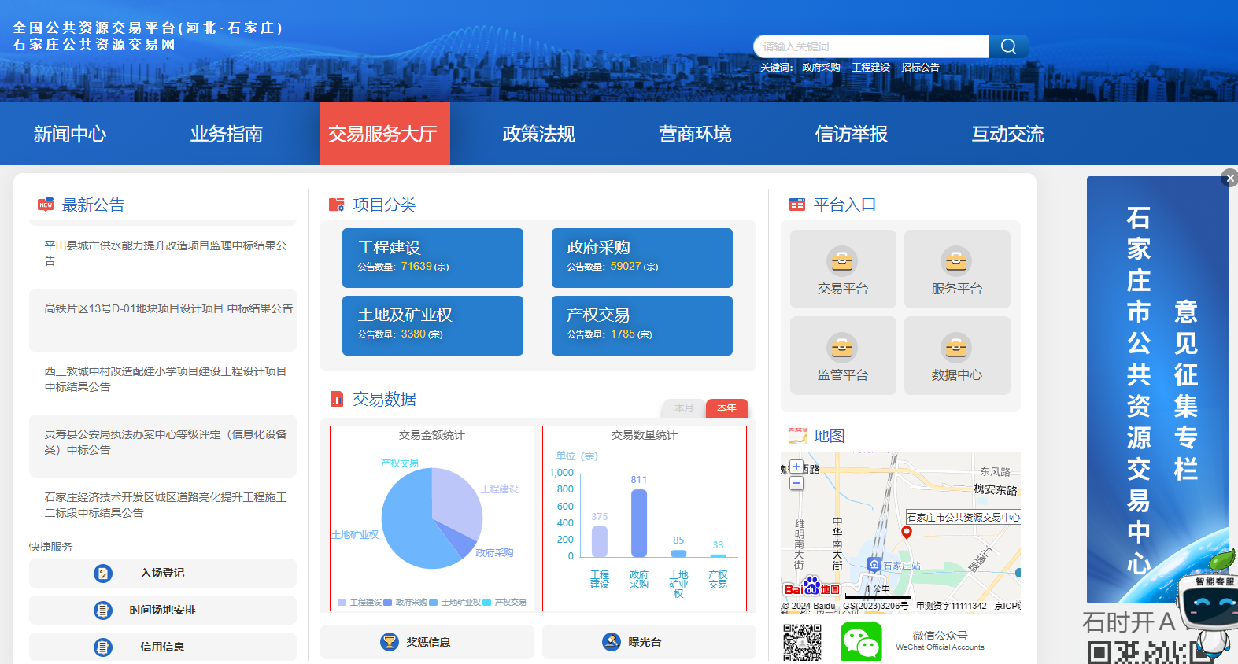This screenshot has height=664, width=1238.
Task: Open 高铁片区13号D-01地块 announcement link
Action: (168, 309)
